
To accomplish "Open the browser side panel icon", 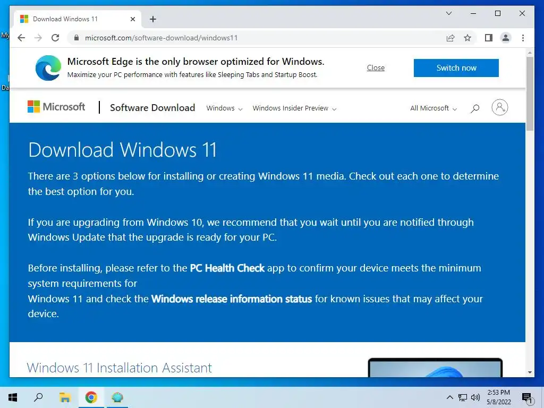I will (x=489, y=38).
